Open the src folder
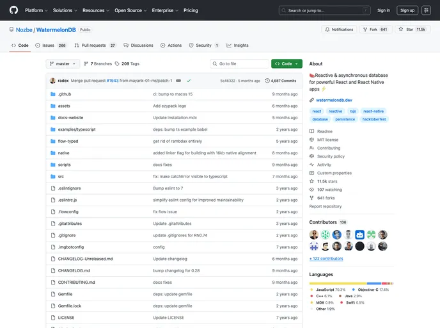Viewport: 440px width, 328px height. (61, 177)
